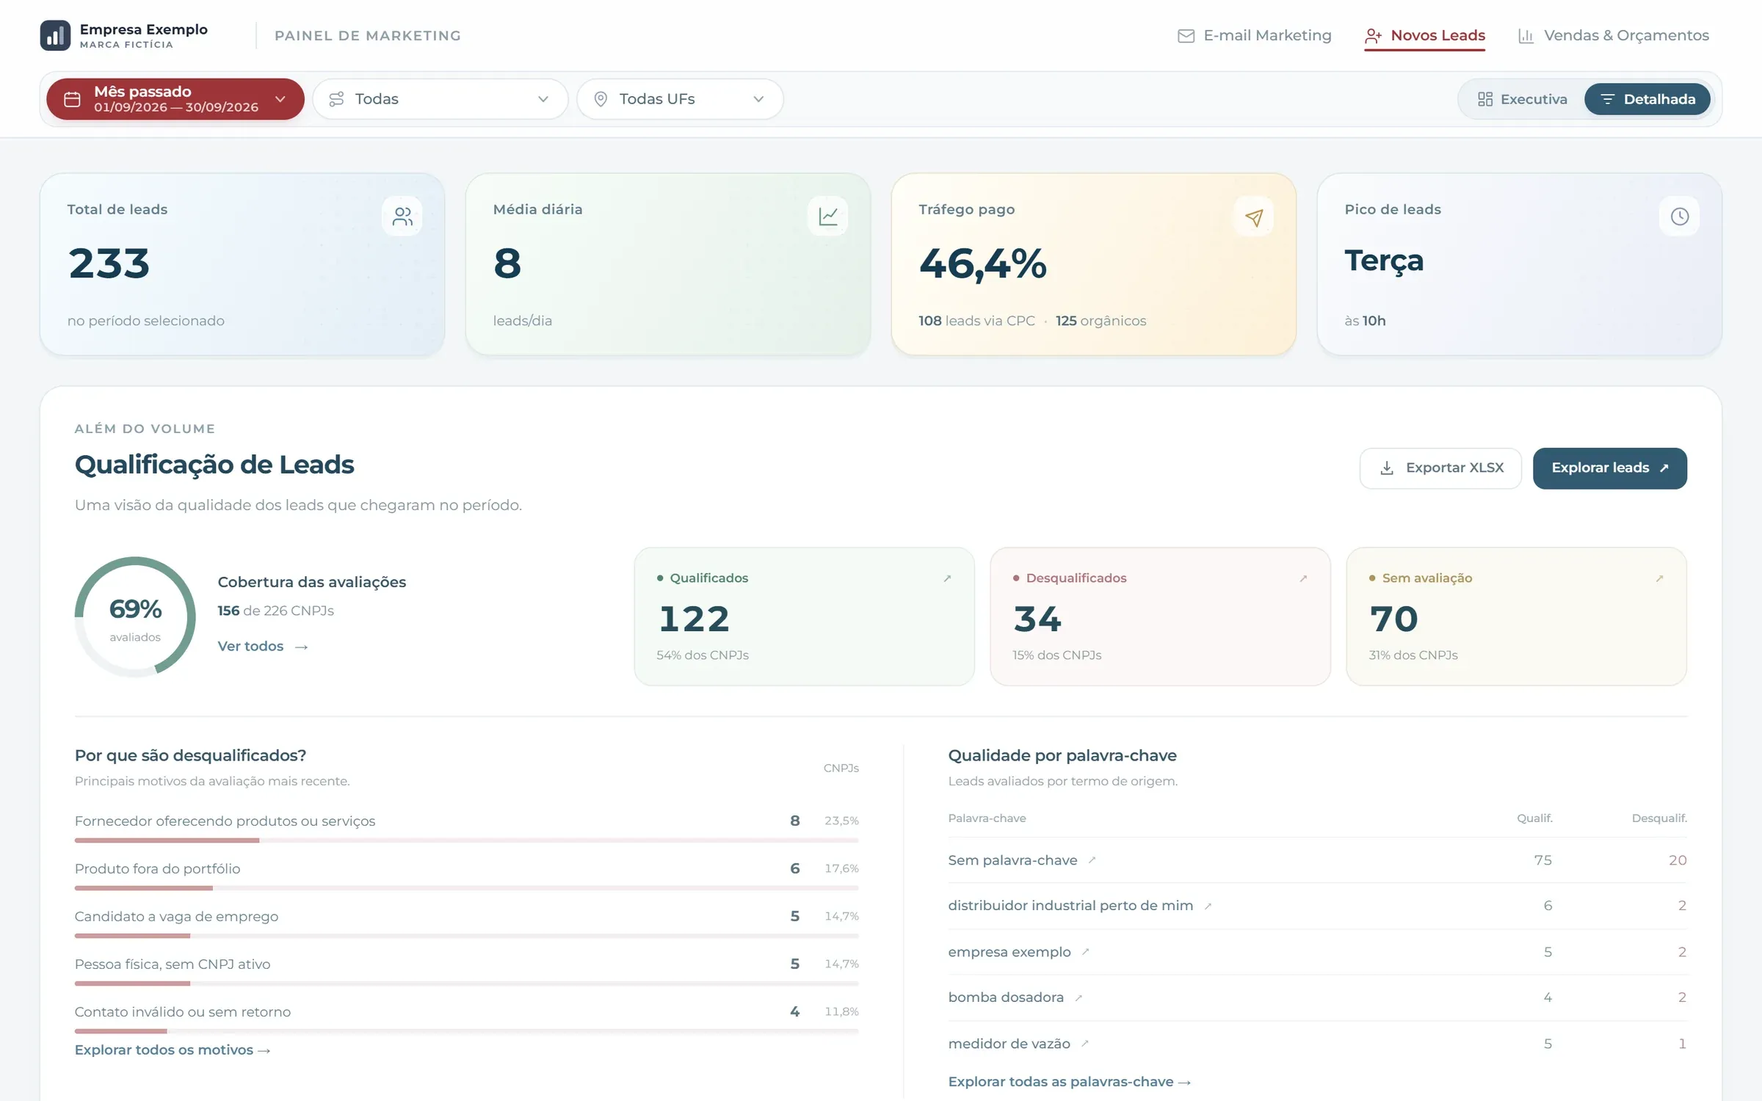Click arrow icon beside 'Sem palavra-chave'
Image resolution: width=1762 pixels, height=1101 pixels.
1092,860
